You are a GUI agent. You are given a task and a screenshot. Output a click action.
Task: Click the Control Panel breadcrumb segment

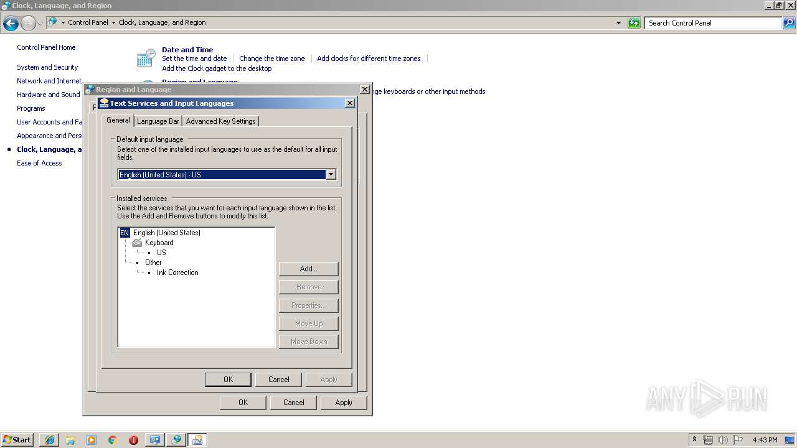point(88,22)
